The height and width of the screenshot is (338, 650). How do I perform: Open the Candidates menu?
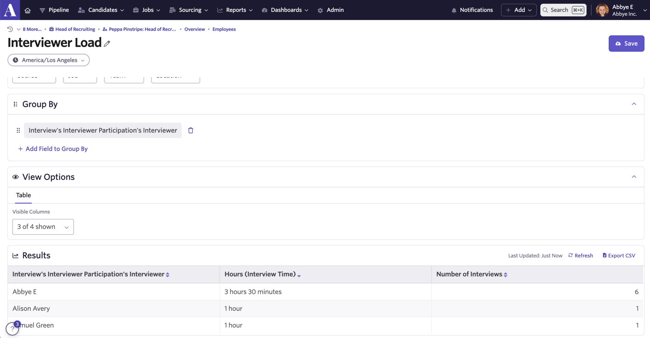(101, 10)
